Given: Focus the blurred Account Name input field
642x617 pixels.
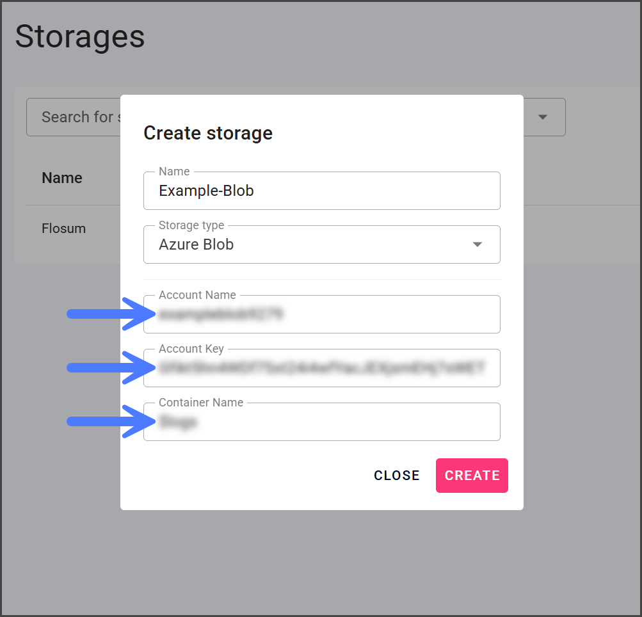Looking at the screenshot, I should [321, 314].
